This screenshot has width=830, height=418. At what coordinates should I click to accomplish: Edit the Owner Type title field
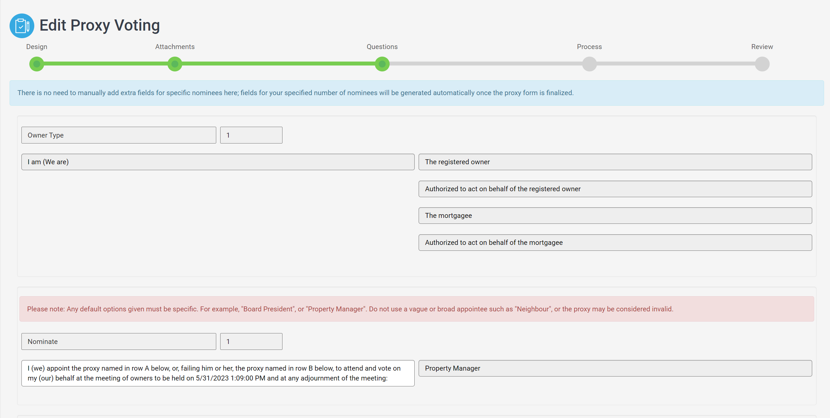click(119, 135)
